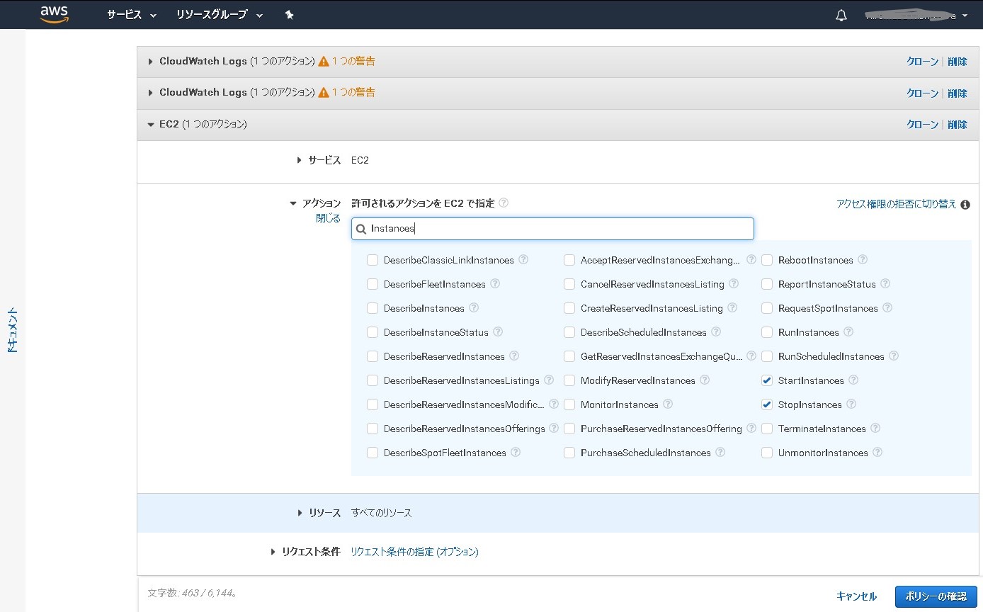Viewport: 983px width, 612px height.
Task: Open the help icon next to 許可されるアクションを EC2 で指定
Action: tap(504, 203)
